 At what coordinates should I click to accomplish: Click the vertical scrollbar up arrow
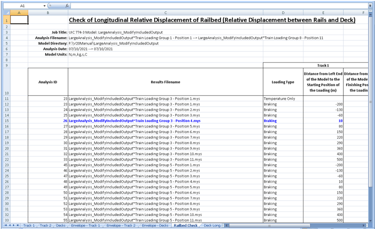370,13
